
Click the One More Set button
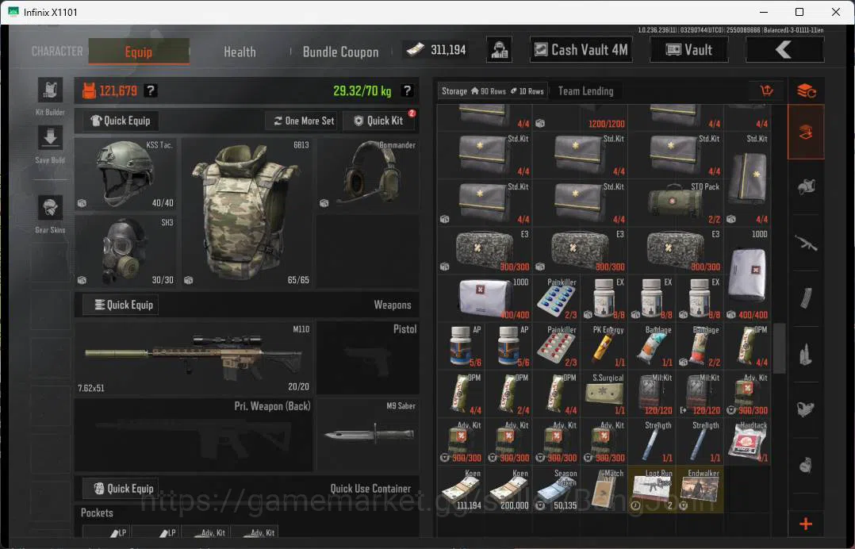(x=304, y=121)
